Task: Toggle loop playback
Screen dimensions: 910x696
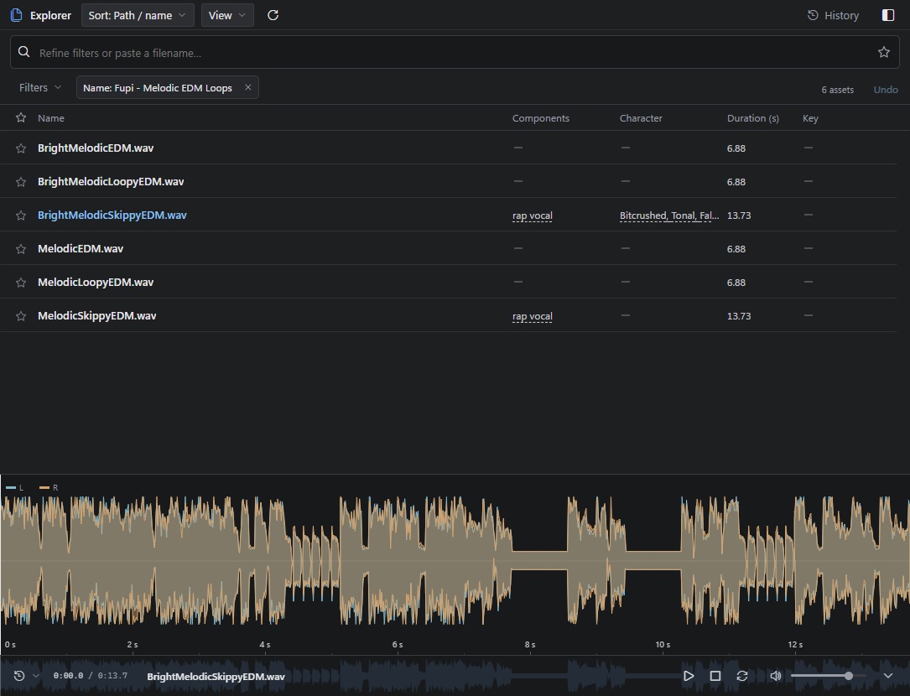Action: 741,676
